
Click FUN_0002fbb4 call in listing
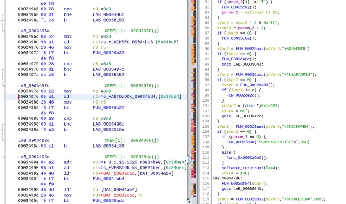click(x=109, y=179)
